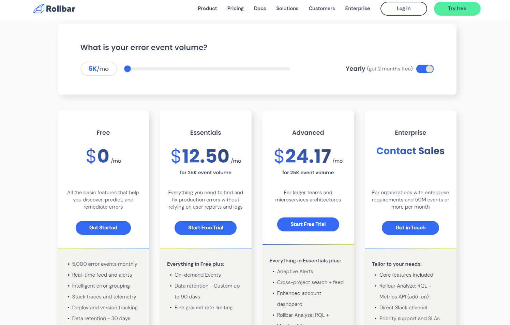Screen dimensions: 510x325
Task: Toggle the Yearly billing switch
Action: coord(425,69)
